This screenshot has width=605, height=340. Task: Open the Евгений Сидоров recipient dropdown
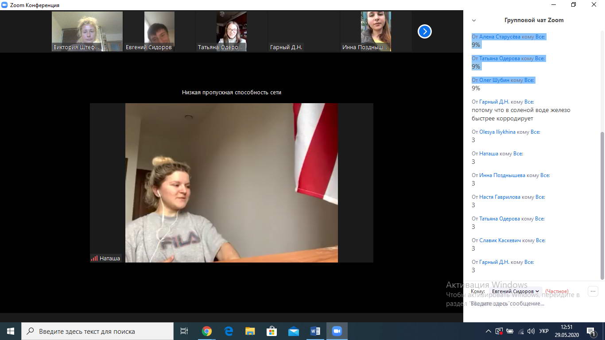(516, 291)
